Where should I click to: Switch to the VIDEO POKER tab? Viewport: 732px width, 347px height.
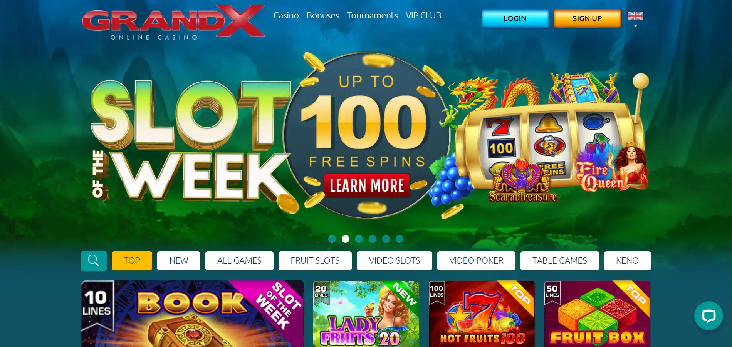tap(476, 261)
